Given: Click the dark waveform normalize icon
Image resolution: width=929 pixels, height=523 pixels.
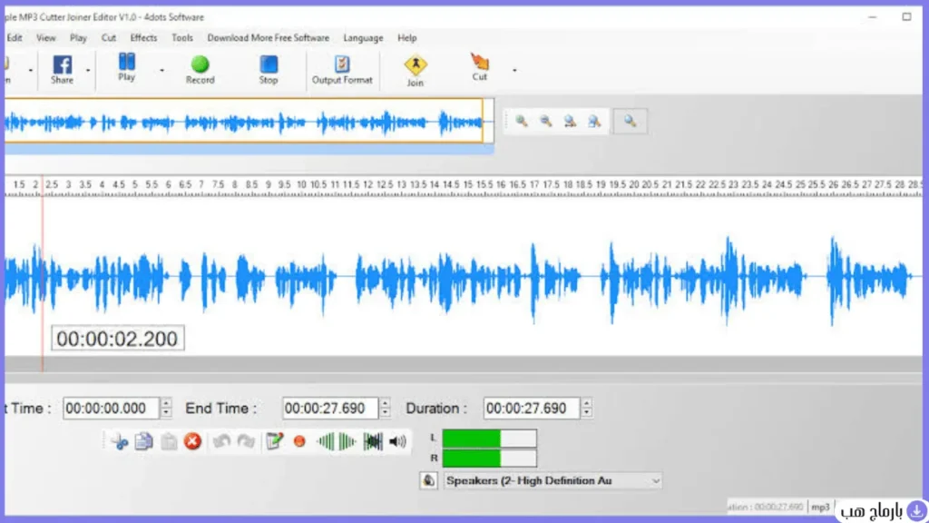Looking at the screenshot, I should point(373,442).
